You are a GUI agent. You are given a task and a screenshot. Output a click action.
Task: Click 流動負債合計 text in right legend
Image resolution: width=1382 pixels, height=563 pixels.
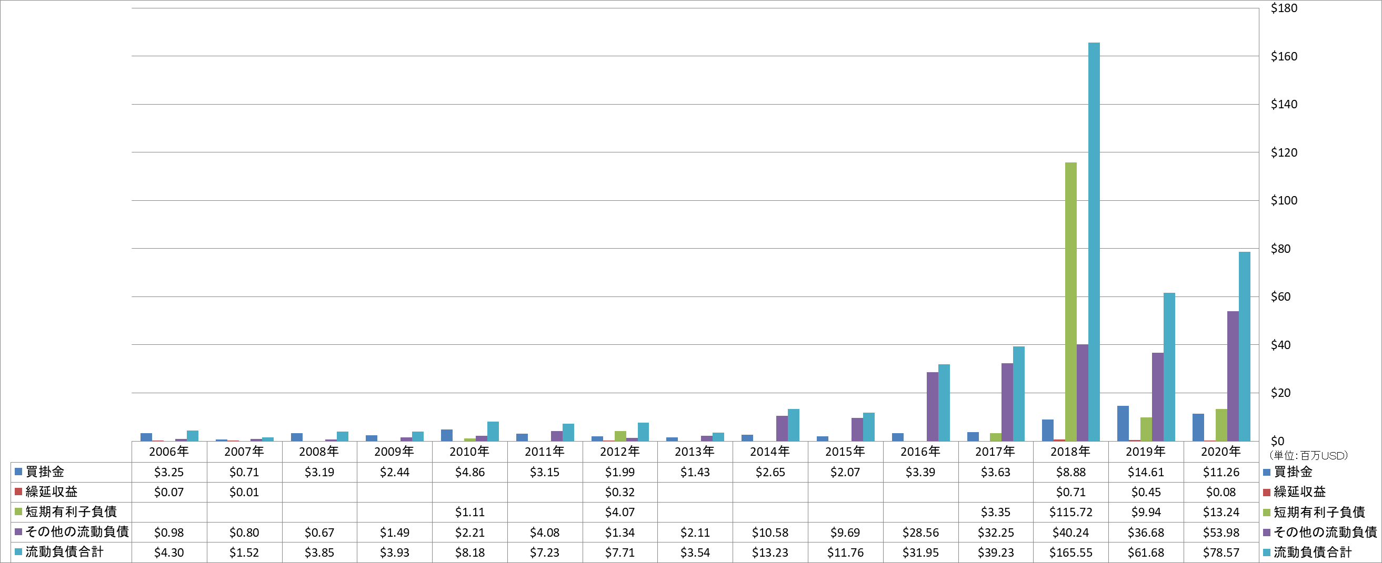[1313, 552]
